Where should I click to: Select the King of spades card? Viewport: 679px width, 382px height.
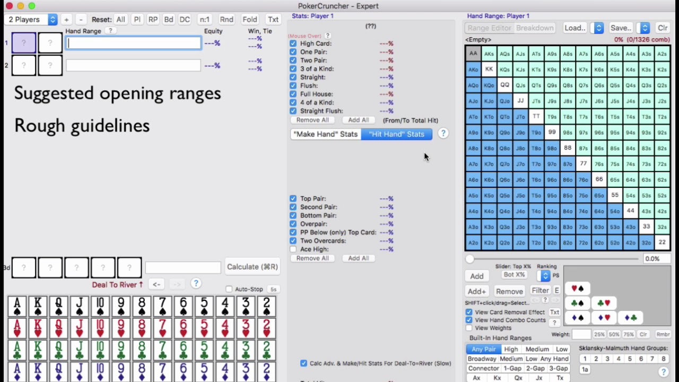38,306
